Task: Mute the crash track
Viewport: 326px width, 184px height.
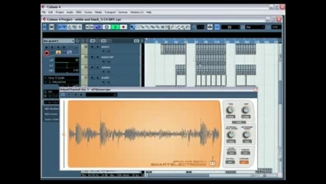Action: pos(92,78)
